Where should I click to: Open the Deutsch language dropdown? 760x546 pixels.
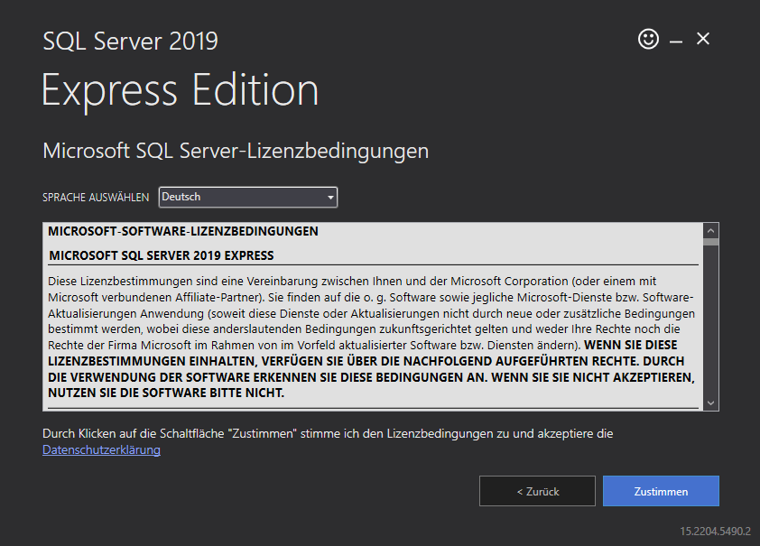click(x=247, y=197)
